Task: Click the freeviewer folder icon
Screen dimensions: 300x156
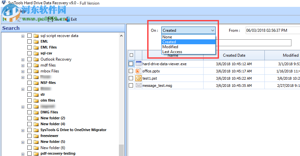Action: point(36,136)
